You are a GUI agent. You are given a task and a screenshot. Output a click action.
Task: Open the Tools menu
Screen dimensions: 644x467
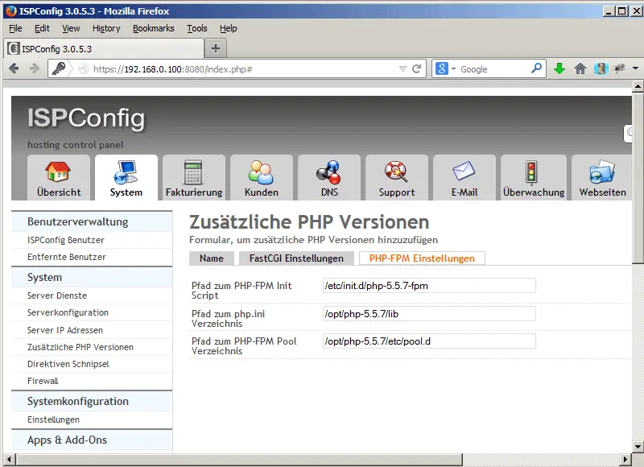[197, 28]
